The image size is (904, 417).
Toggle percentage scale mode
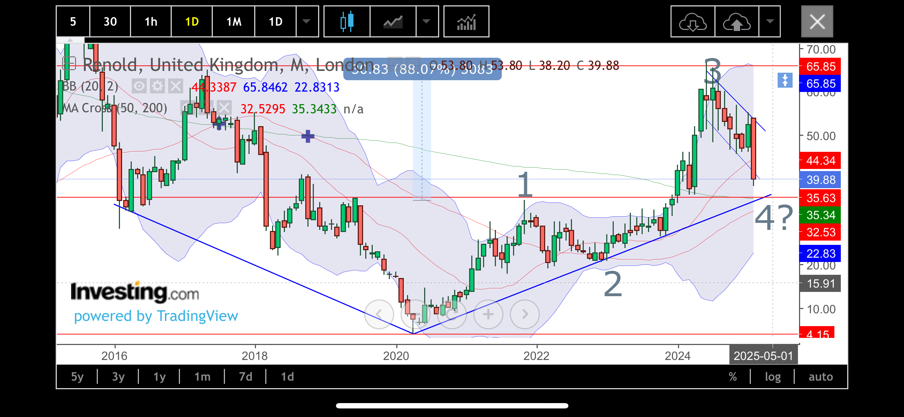coord(733,376)
